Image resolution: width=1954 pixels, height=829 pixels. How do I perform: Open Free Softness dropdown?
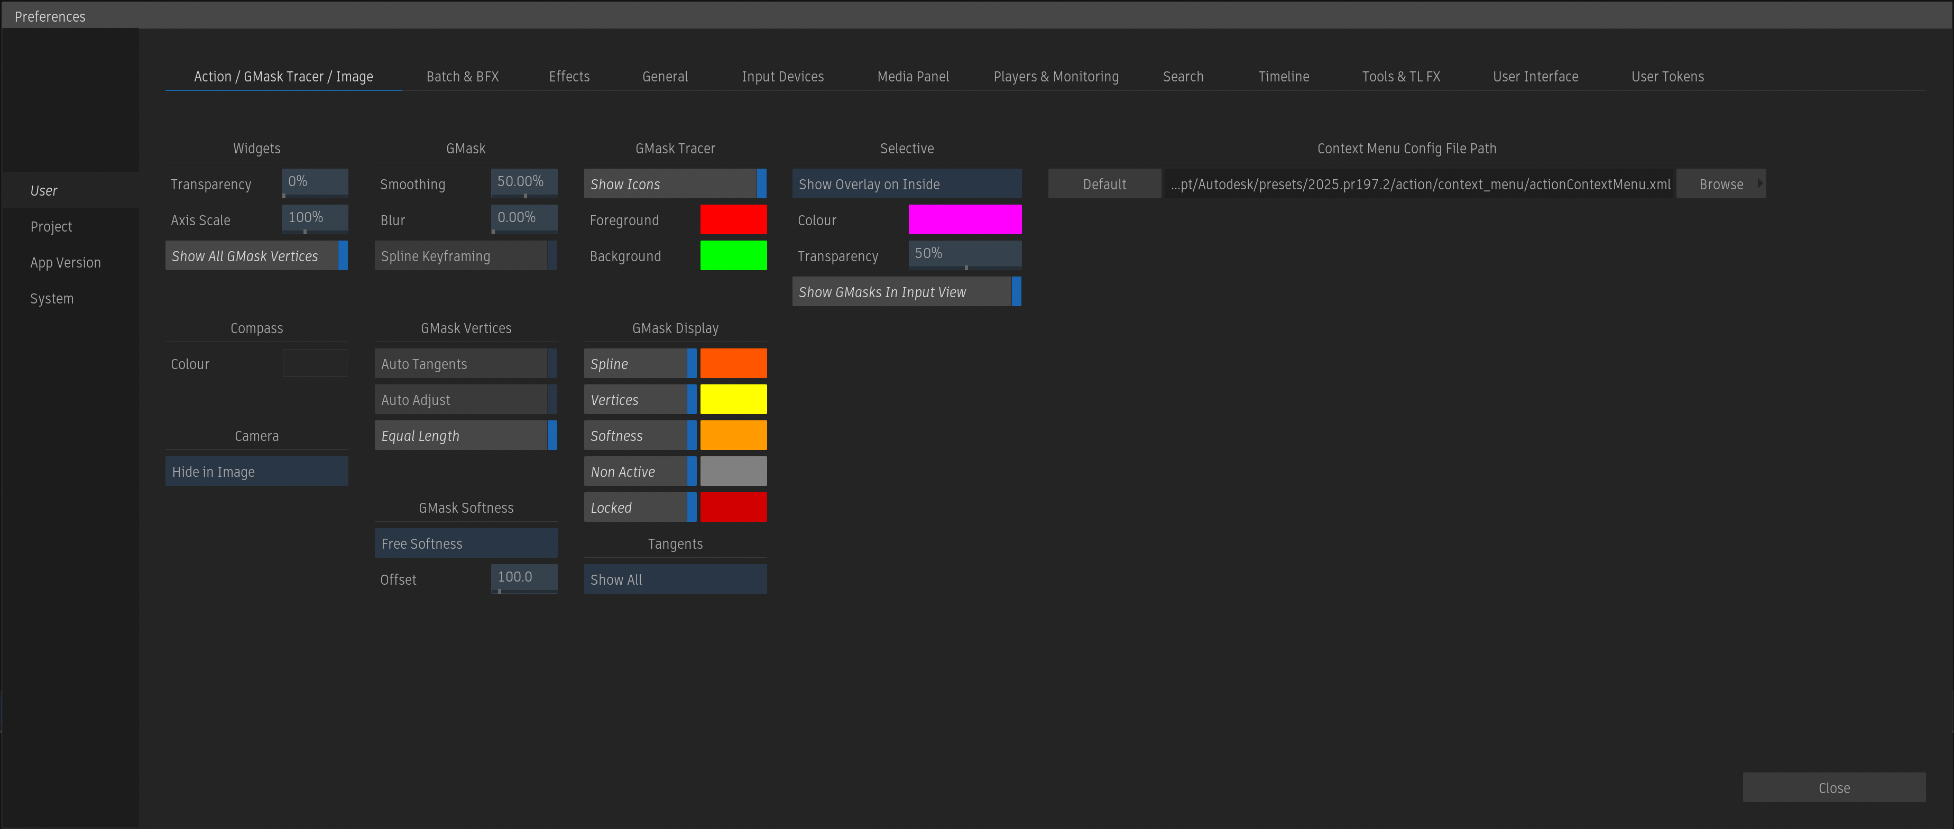[x=465, y=544]
